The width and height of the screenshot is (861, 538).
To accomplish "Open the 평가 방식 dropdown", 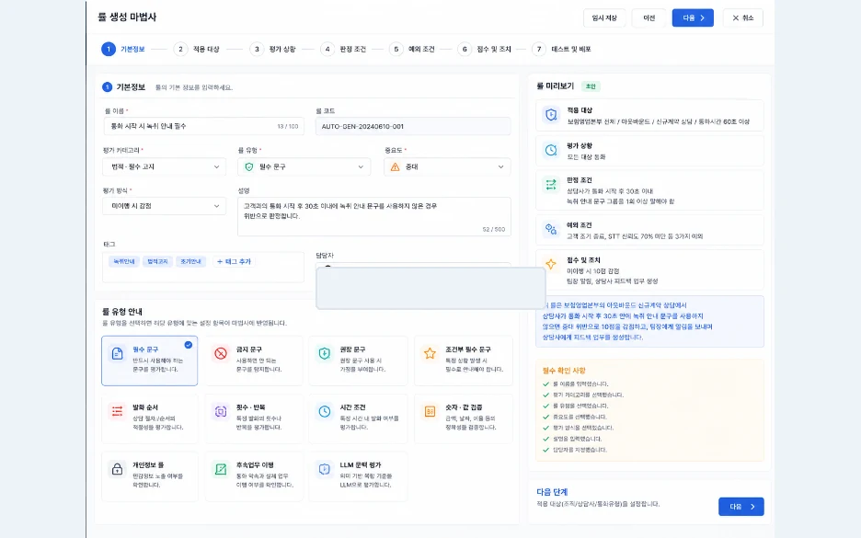I will tap(164, 206).
